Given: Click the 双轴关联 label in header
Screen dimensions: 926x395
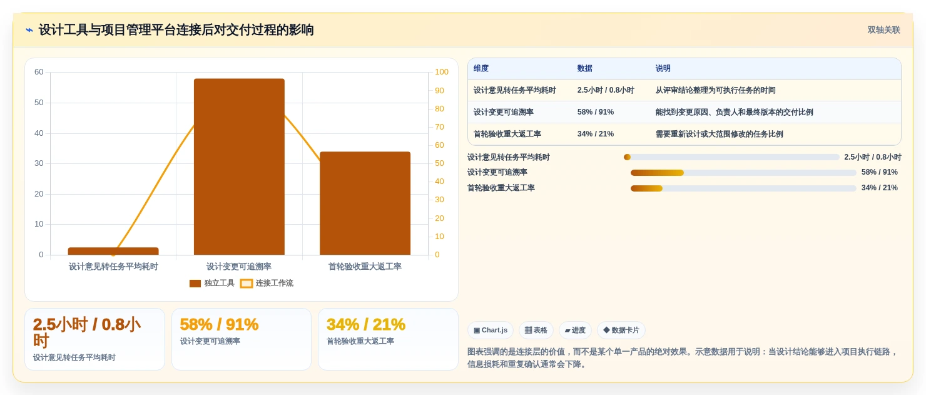Looking at the screenshot, I should (883, 30).
